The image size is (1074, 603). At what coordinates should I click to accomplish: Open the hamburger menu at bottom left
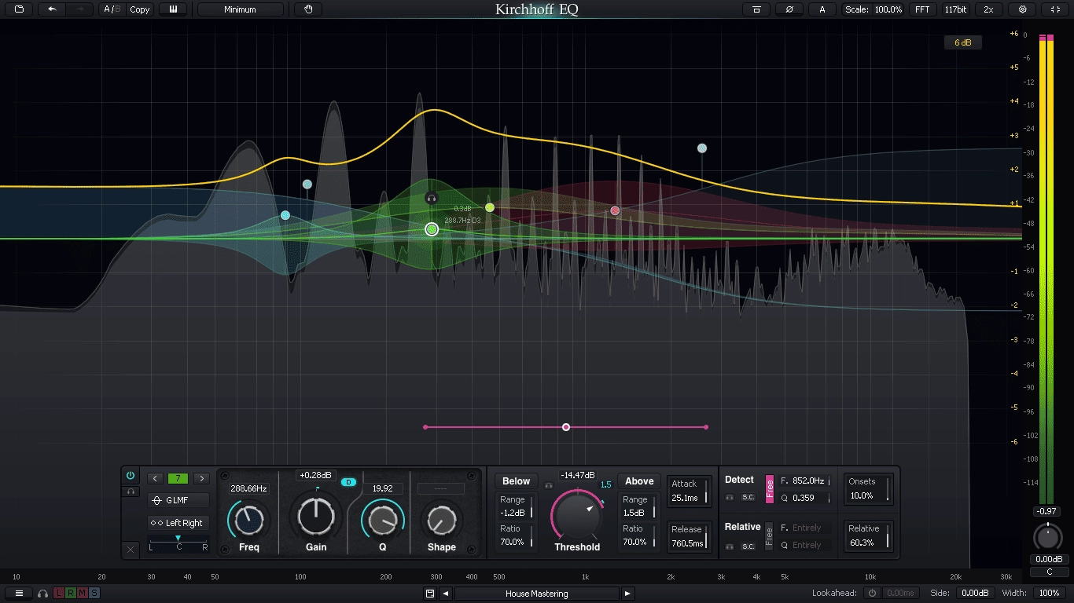pos(20,594)
